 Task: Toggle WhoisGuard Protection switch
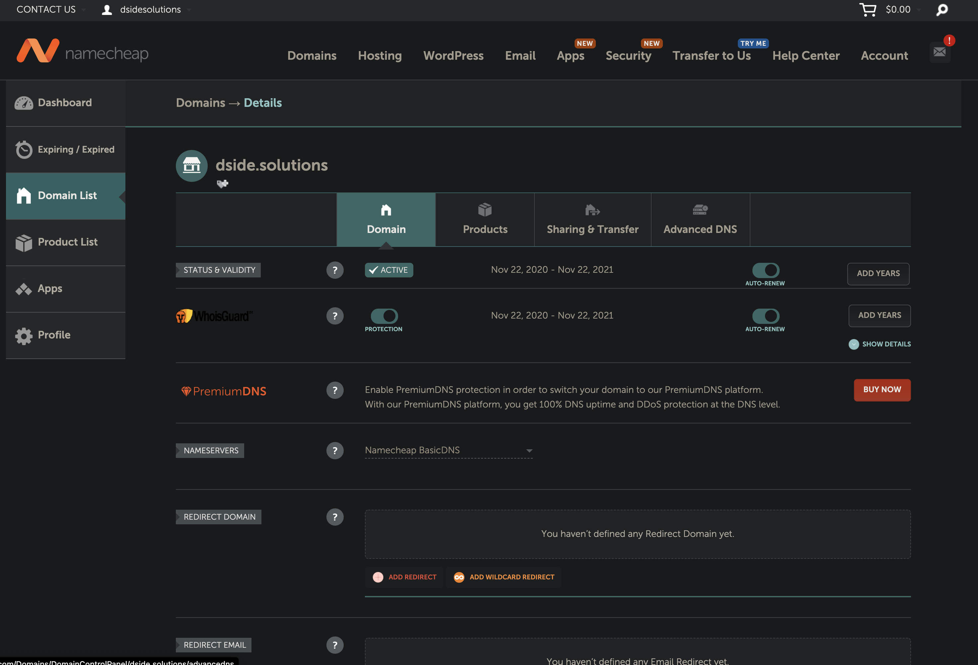coord(384,316)
